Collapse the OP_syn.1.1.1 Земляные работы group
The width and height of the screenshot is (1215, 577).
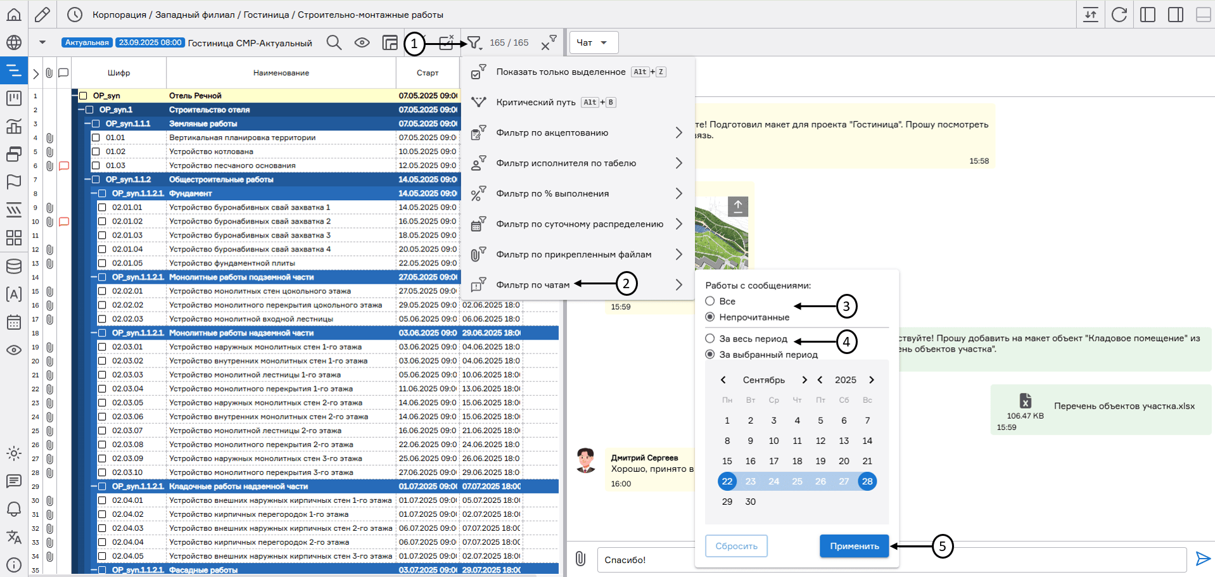point(88,124)
